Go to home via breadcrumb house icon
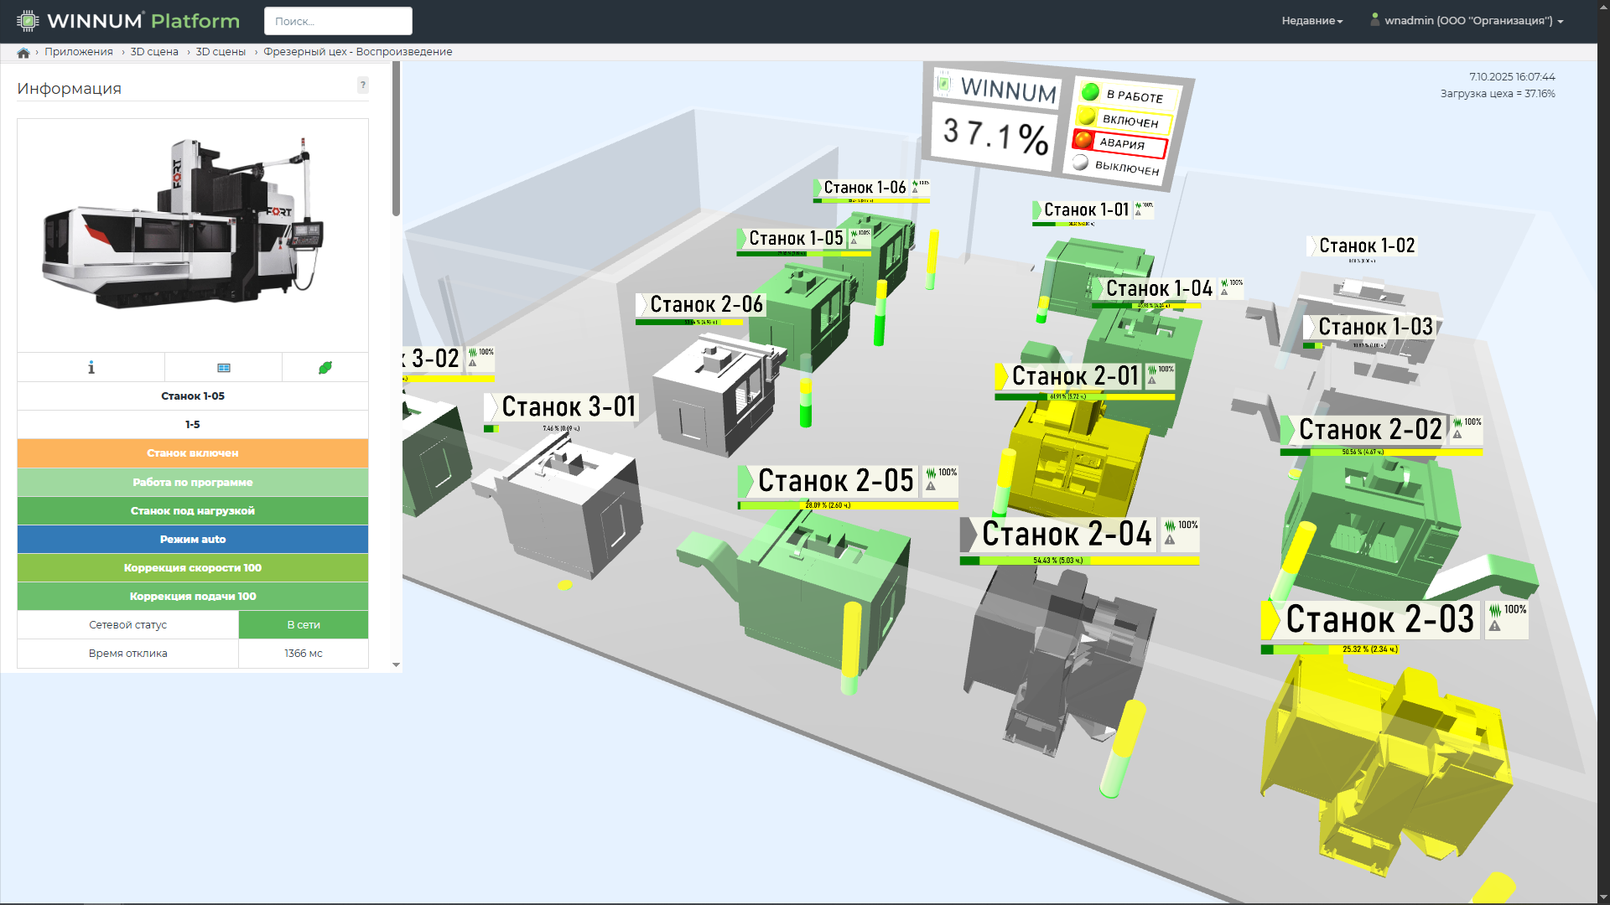The image size is (1610, 905). 23,52
